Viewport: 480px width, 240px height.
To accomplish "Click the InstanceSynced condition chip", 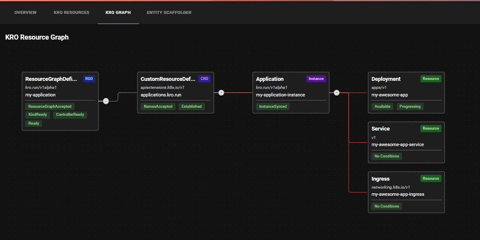I will tap(273, 107).
